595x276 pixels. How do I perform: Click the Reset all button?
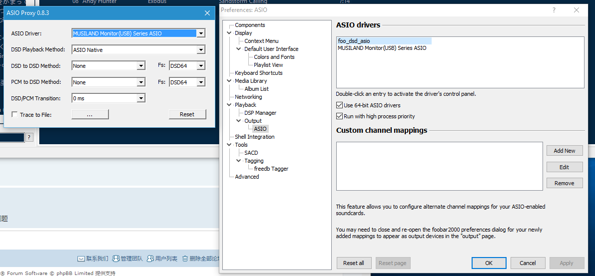tap(354, 263)
